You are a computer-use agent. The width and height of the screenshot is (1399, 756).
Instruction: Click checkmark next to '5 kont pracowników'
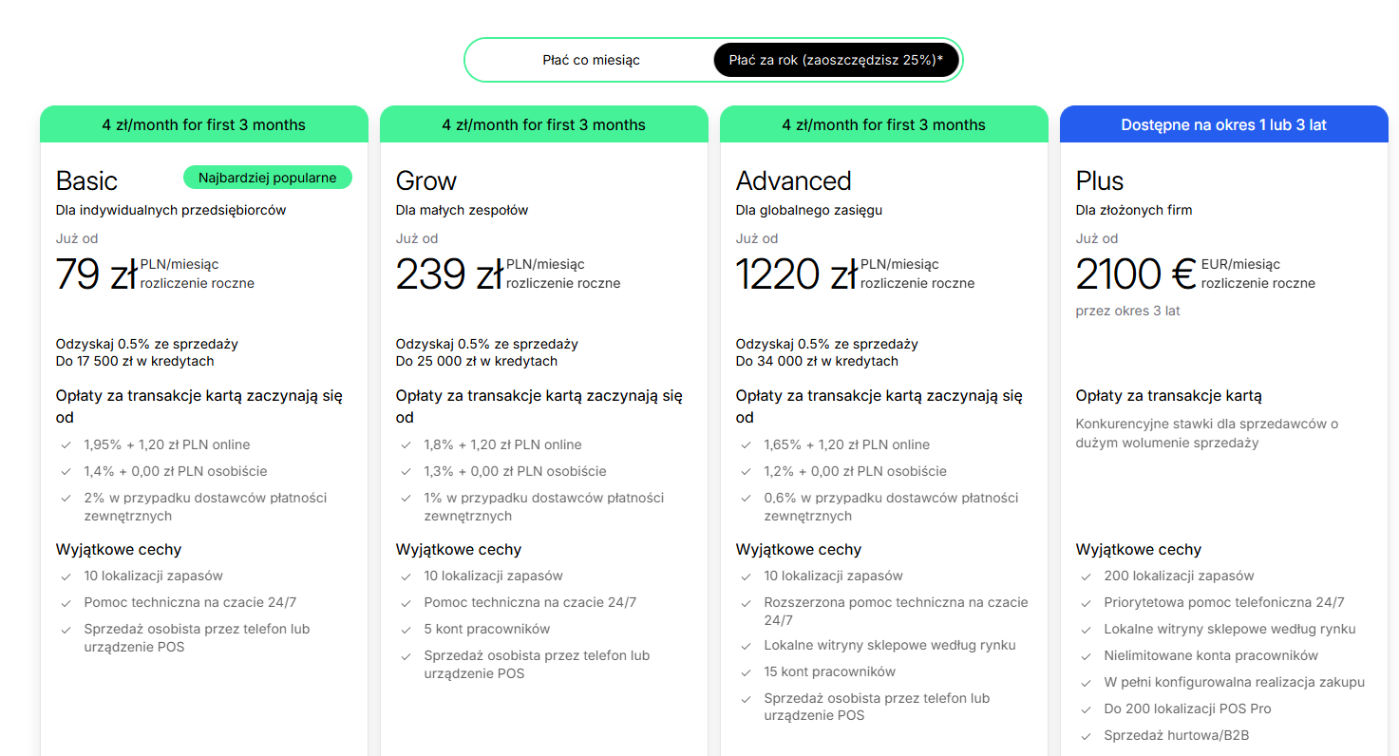pyautogui.click(x=406, y=629)
